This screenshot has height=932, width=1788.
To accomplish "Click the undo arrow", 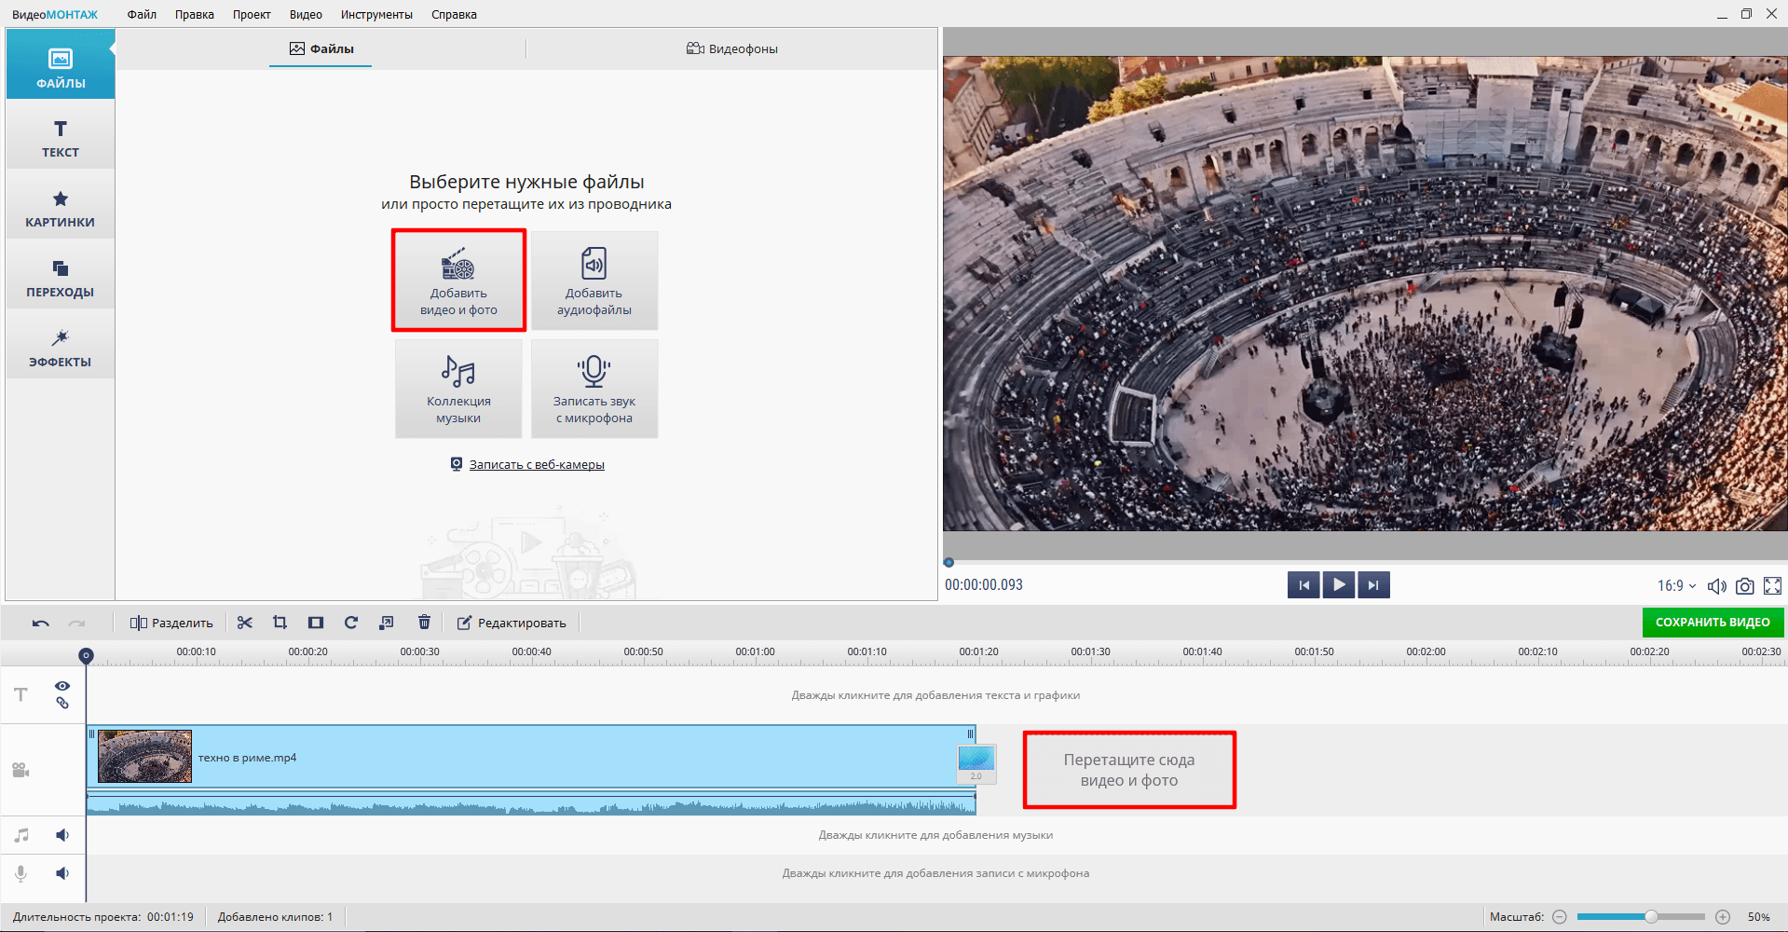I will 40,623.
